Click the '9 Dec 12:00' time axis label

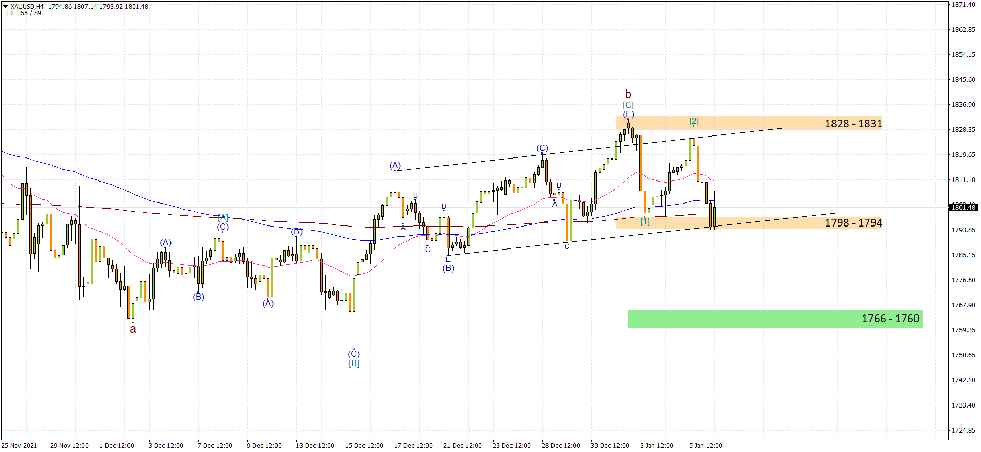[x=264, y=446]
